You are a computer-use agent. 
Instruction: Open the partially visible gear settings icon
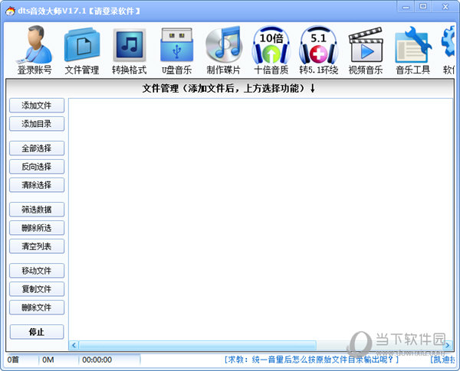(449, 50)
